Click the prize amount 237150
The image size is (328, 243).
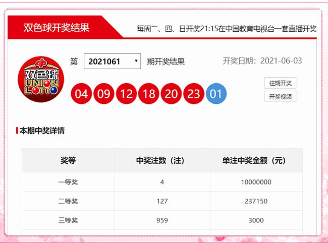(256, 201)
